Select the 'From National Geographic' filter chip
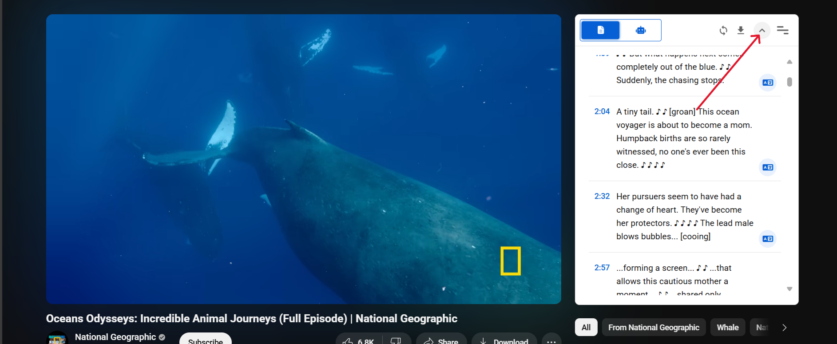Screen dimensions: 837x344 point(653,328)
